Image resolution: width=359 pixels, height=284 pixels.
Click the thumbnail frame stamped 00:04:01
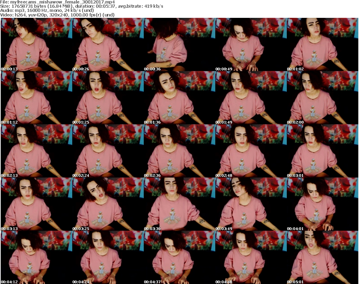[323, 204]
